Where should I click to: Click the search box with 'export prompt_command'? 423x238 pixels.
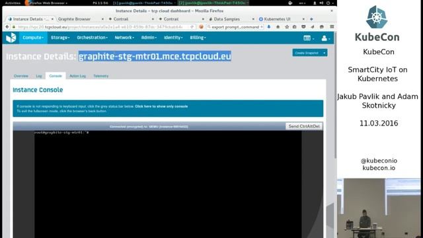(235, 27)
